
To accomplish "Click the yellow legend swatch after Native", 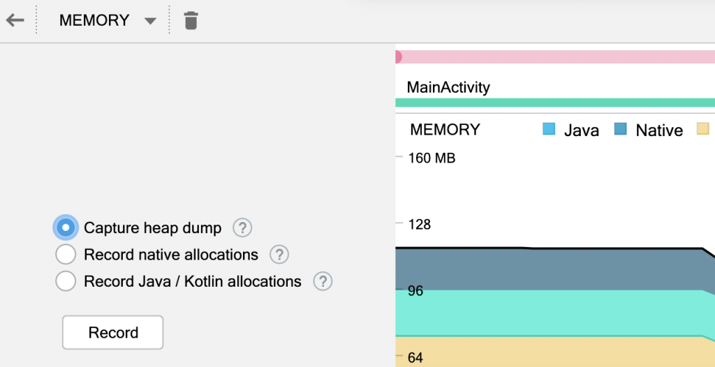I will point(702,129).
